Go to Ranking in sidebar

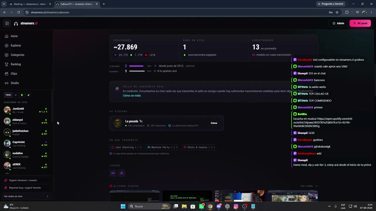[16, 64]
